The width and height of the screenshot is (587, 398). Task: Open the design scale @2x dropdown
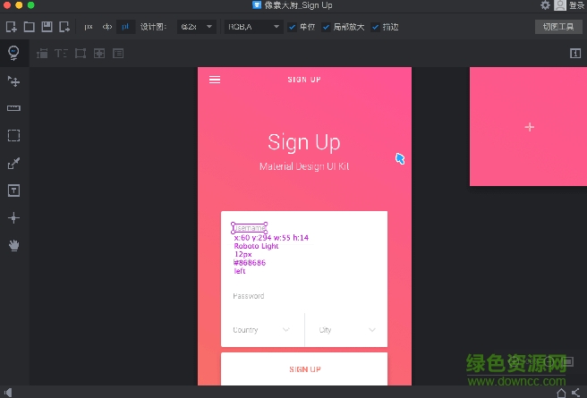[197, 27]
